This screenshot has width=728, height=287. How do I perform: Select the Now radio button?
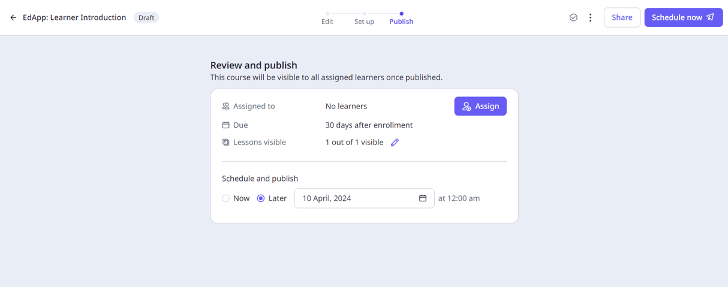[x=226, y=198]
